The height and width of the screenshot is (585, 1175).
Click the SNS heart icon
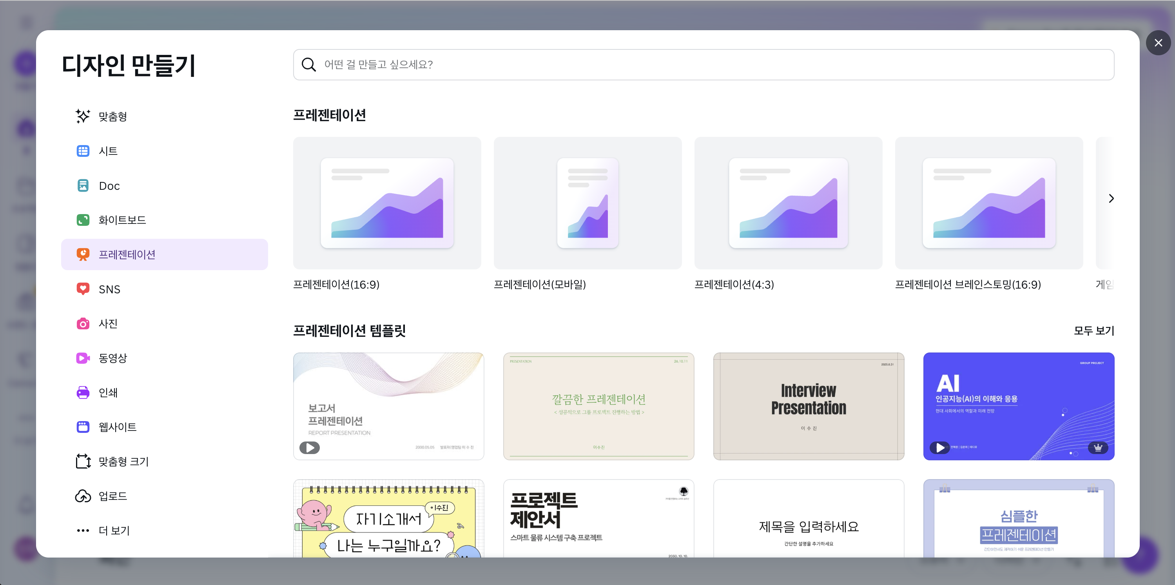point(83,289)
